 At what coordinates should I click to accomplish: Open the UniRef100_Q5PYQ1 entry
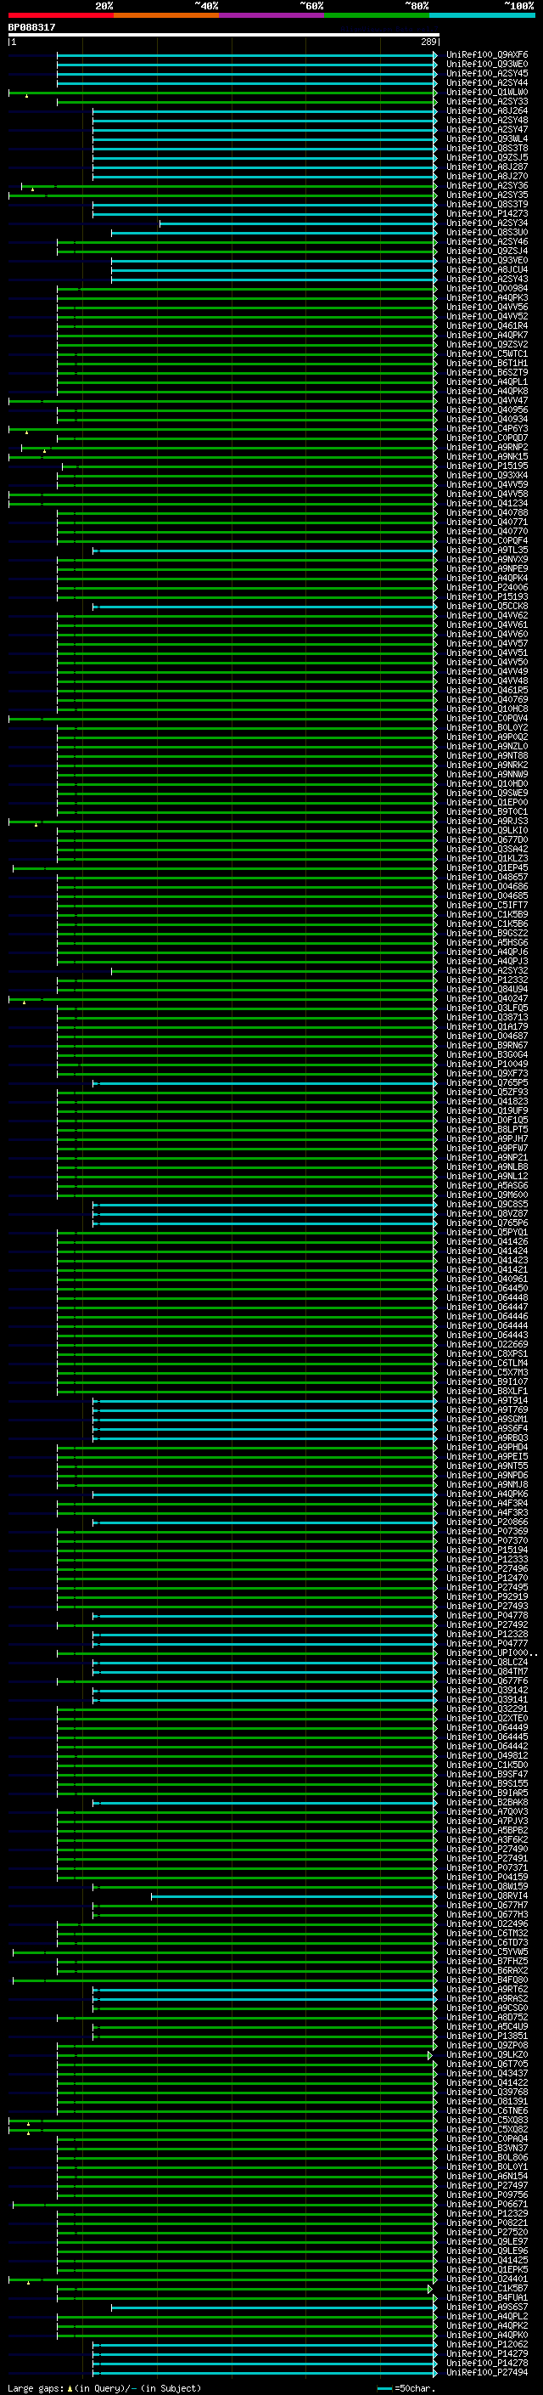pyautogui.click(x=487, y=1232)
